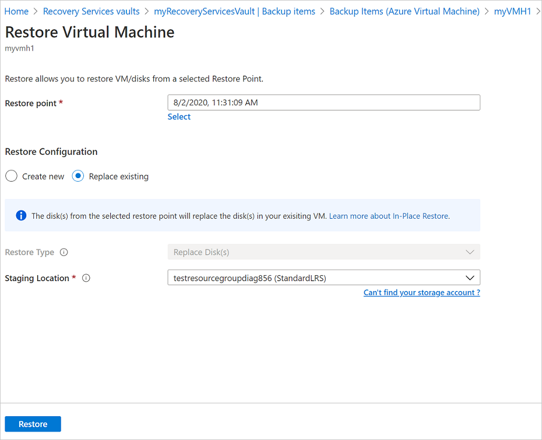Screen dimensions: 542x440
Task: Click Select to choose a restore point
Action: click(179, 116)
